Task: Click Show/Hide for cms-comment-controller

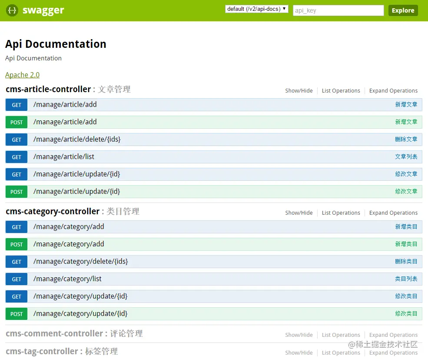Action: [299, 335]
